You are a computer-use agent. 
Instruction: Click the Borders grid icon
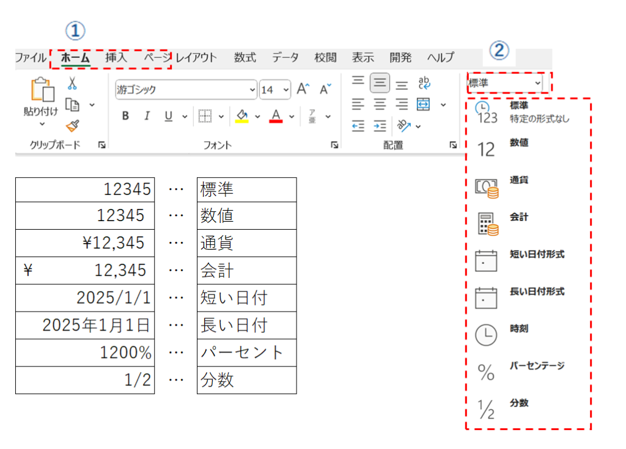(x=205, y=116)
